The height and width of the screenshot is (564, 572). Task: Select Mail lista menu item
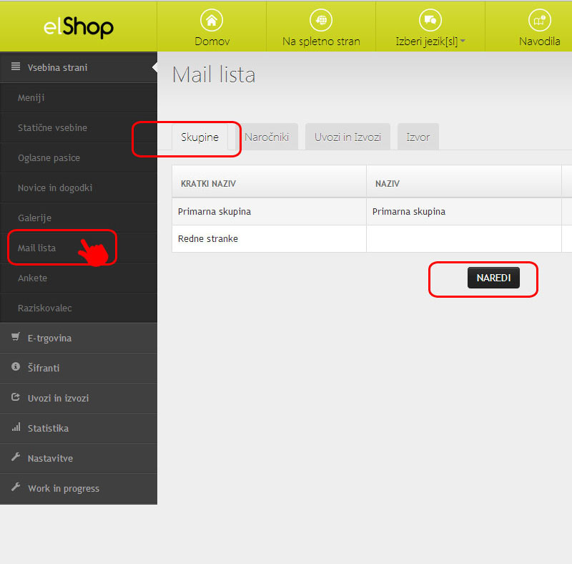click(x=79, y=248)
